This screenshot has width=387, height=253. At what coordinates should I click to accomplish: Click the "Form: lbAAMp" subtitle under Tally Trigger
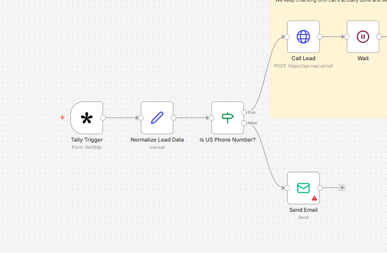(x=87, y=147)
